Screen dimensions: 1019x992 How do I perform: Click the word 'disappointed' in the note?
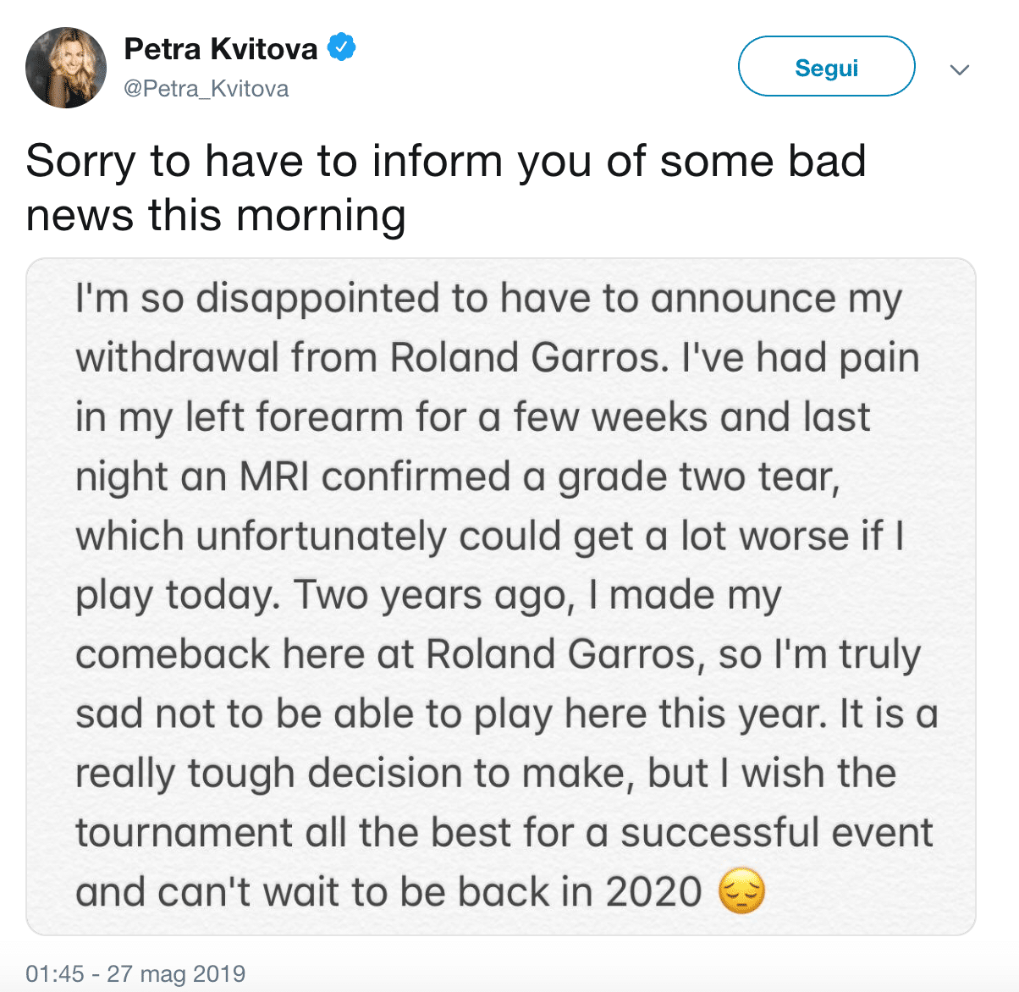(329, 299)
